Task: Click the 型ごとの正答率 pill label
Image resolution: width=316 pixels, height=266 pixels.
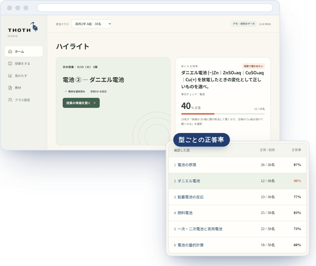Action: click(x=201, y=140)
